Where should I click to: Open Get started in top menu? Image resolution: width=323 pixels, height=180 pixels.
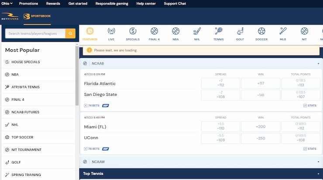78,3
